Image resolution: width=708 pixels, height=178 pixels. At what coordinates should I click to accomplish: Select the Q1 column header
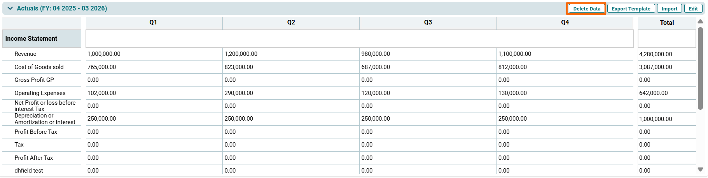(x=153, y=22)
